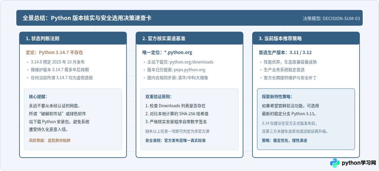The height and width of the screenshot is (171, 379).
Task: Click bullet '生产业务系统稳定首选'
Action: 284,70
